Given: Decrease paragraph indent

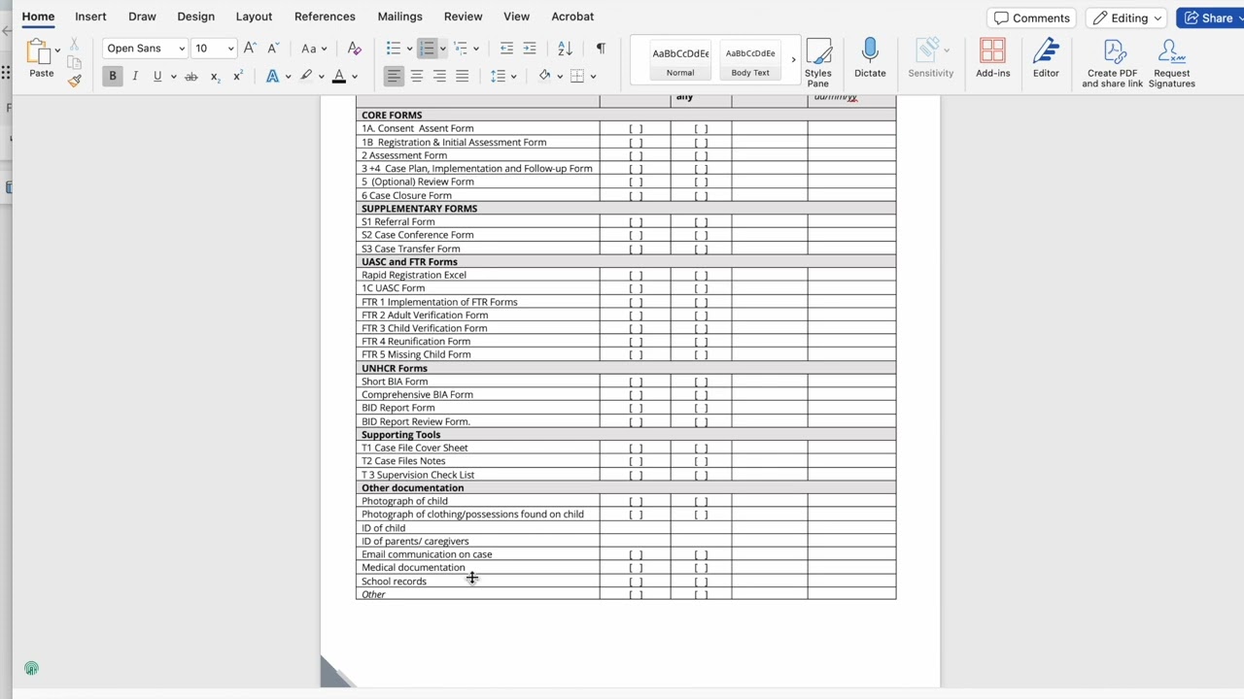Looking at the screenshot, I should point(506,48).
